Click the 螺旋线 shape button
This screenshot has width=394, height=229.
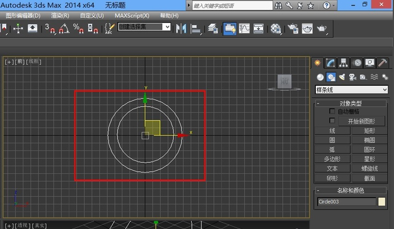[369, 168]
